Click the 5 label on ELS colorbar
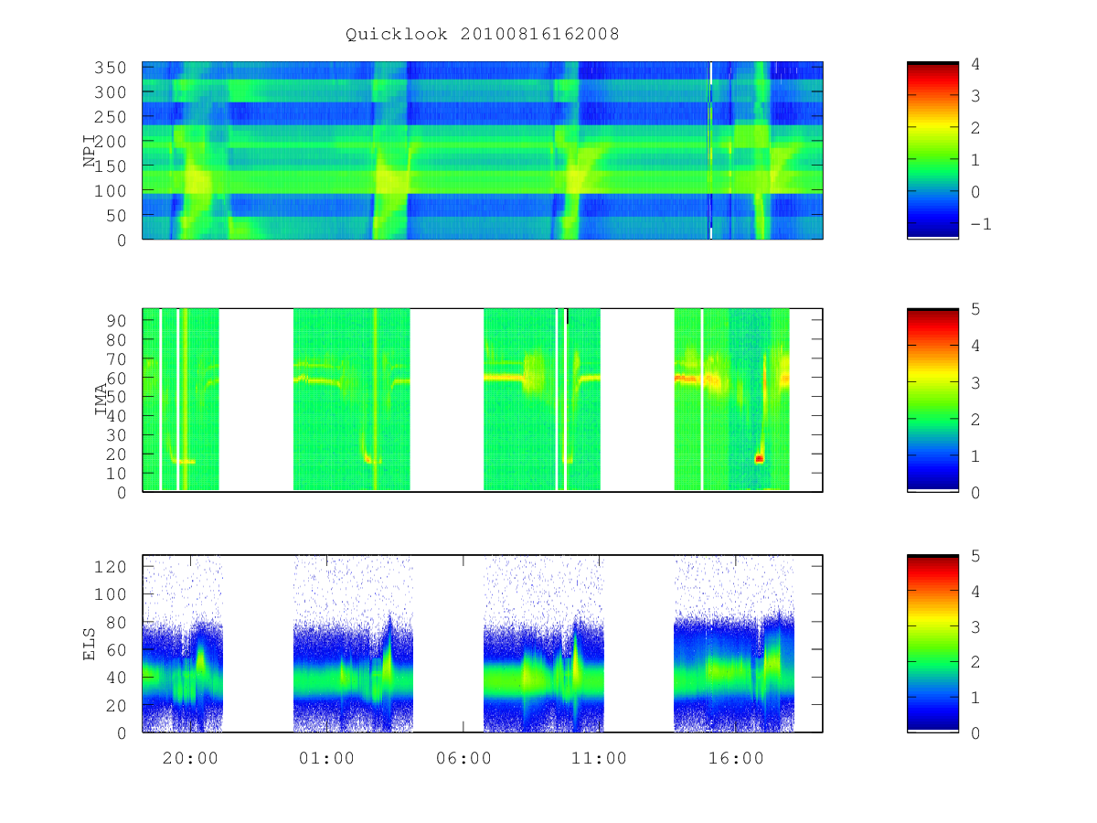Screen dimensions: 1097x823 (975, 556)
